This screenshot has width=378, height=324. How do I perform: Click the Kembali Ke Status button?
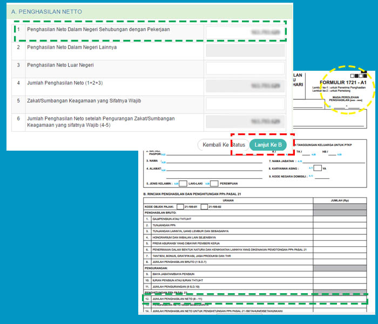click(224, 145)
